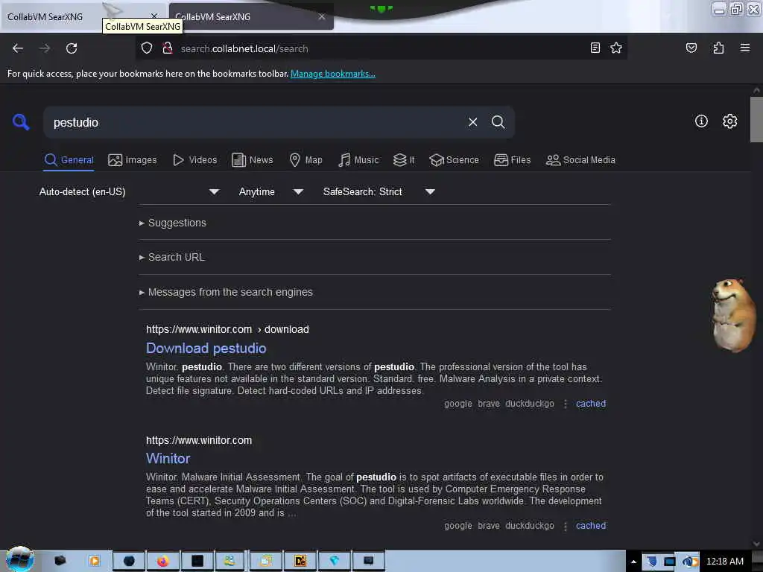Viewport: 763px width, 572px height.
Task: Switch to Images results tab
Action: click(133, 160)
